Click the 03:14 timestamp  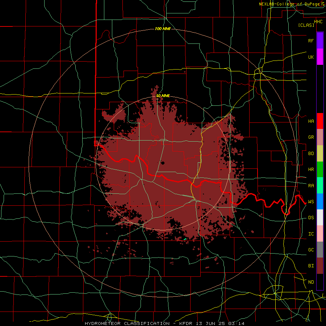point(236,323)
